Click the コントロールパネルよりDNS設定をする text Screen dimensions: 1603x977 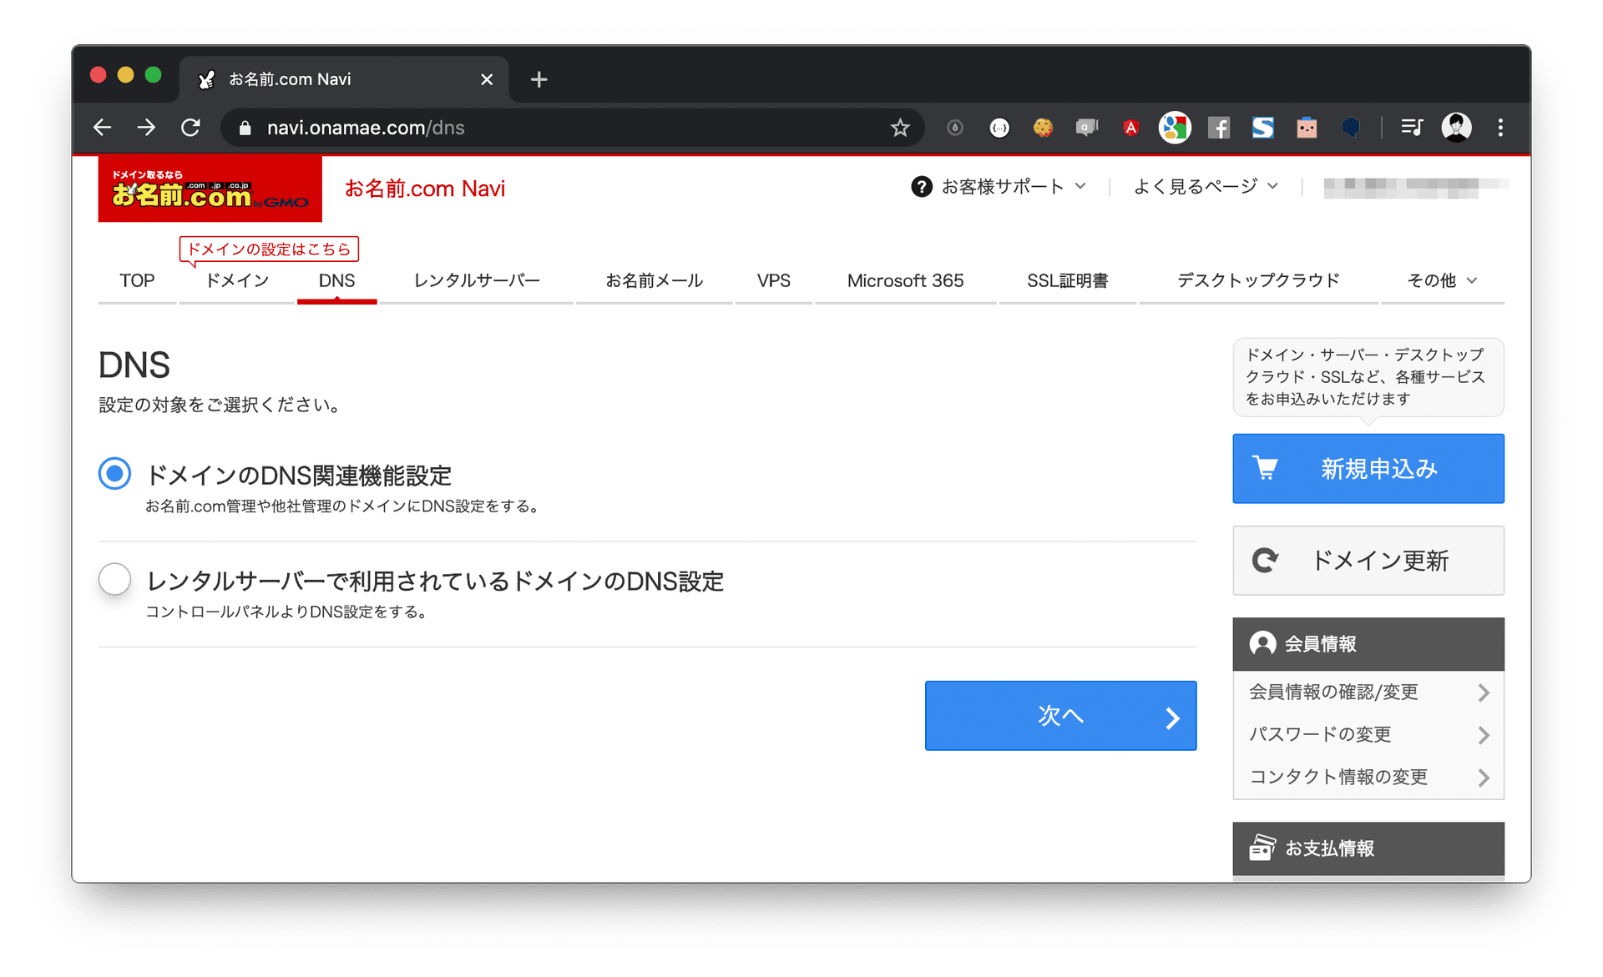pyautogui.click(x=287, y=612)
